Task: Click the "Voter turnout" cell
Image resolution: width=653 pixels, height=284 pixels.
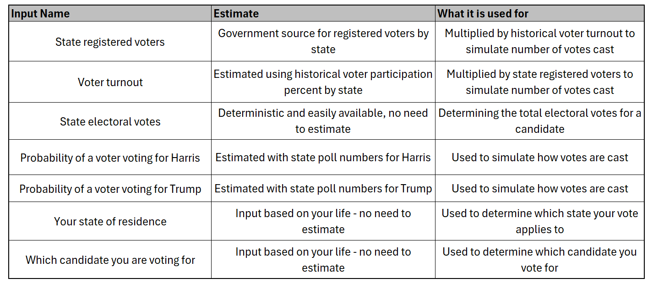Action: tap(110, 82)
